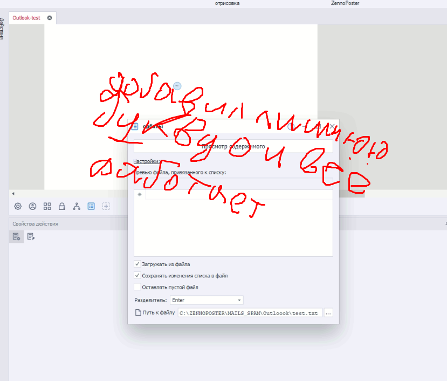Close the list settings dialog
The width and height of the screenshot is (447, 381).
click(332, 126)
